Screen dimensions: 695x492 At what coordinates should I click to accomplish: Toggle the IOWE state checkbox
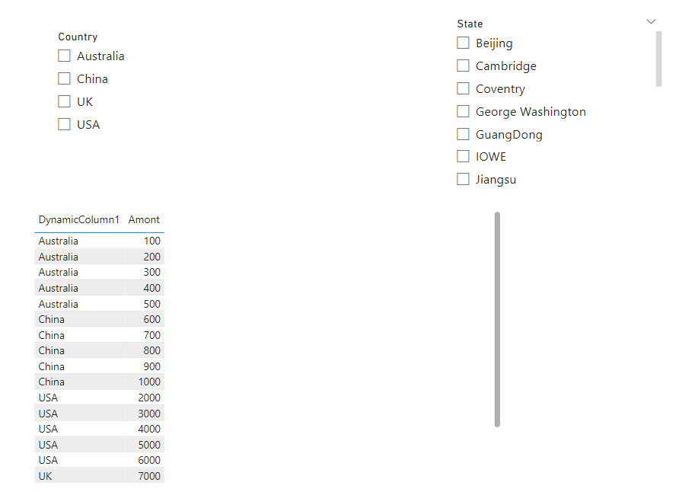coord(463,156)
